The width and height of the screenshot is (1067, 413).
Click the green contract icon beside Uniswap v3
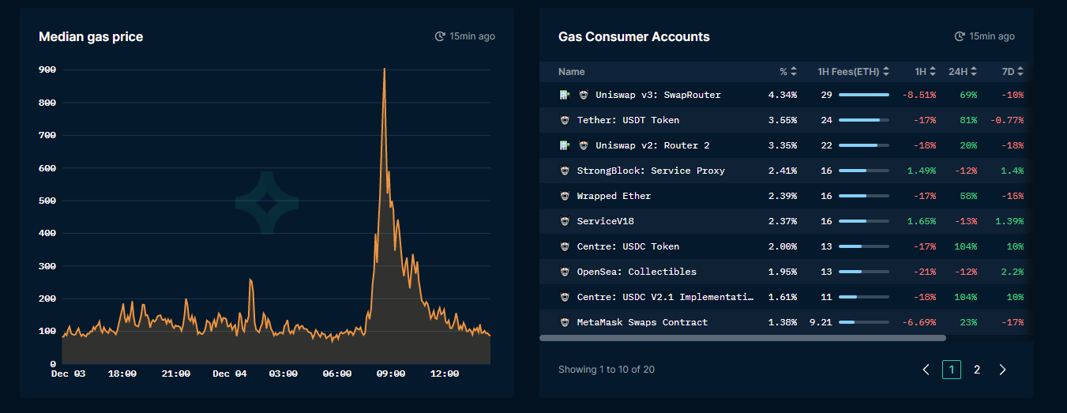pyautogui.click(x=565, y=95)
